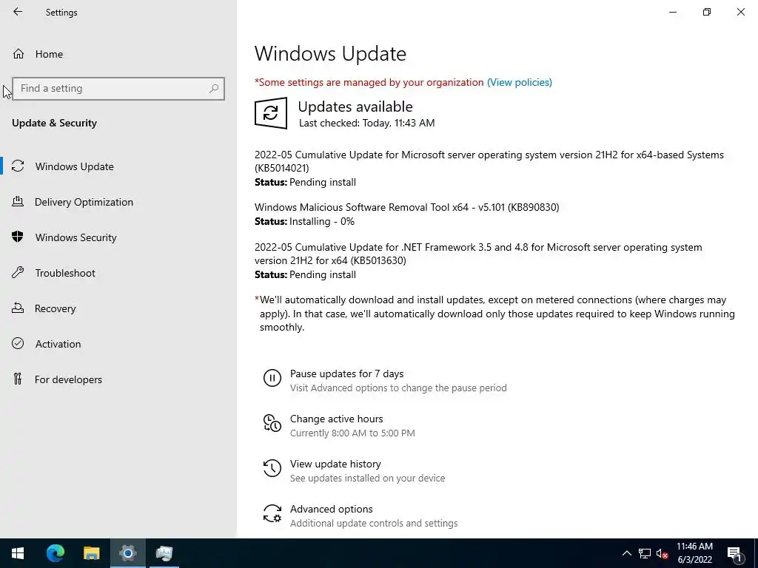This screenshot has height=568, width=758.
Task: Click the update history clock icon
Action: [x=272, y=468]
